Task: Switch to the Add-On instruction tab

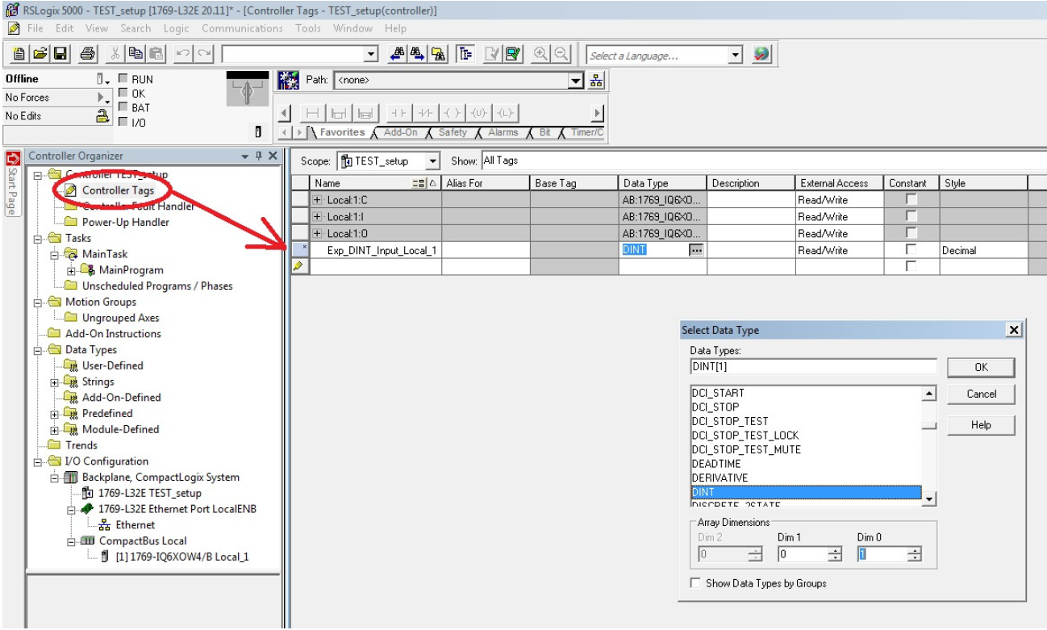Action: [x=401, y=132]
